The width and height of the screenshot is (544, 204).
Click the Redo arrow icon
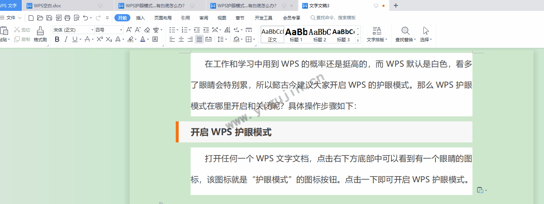(98, 18)
